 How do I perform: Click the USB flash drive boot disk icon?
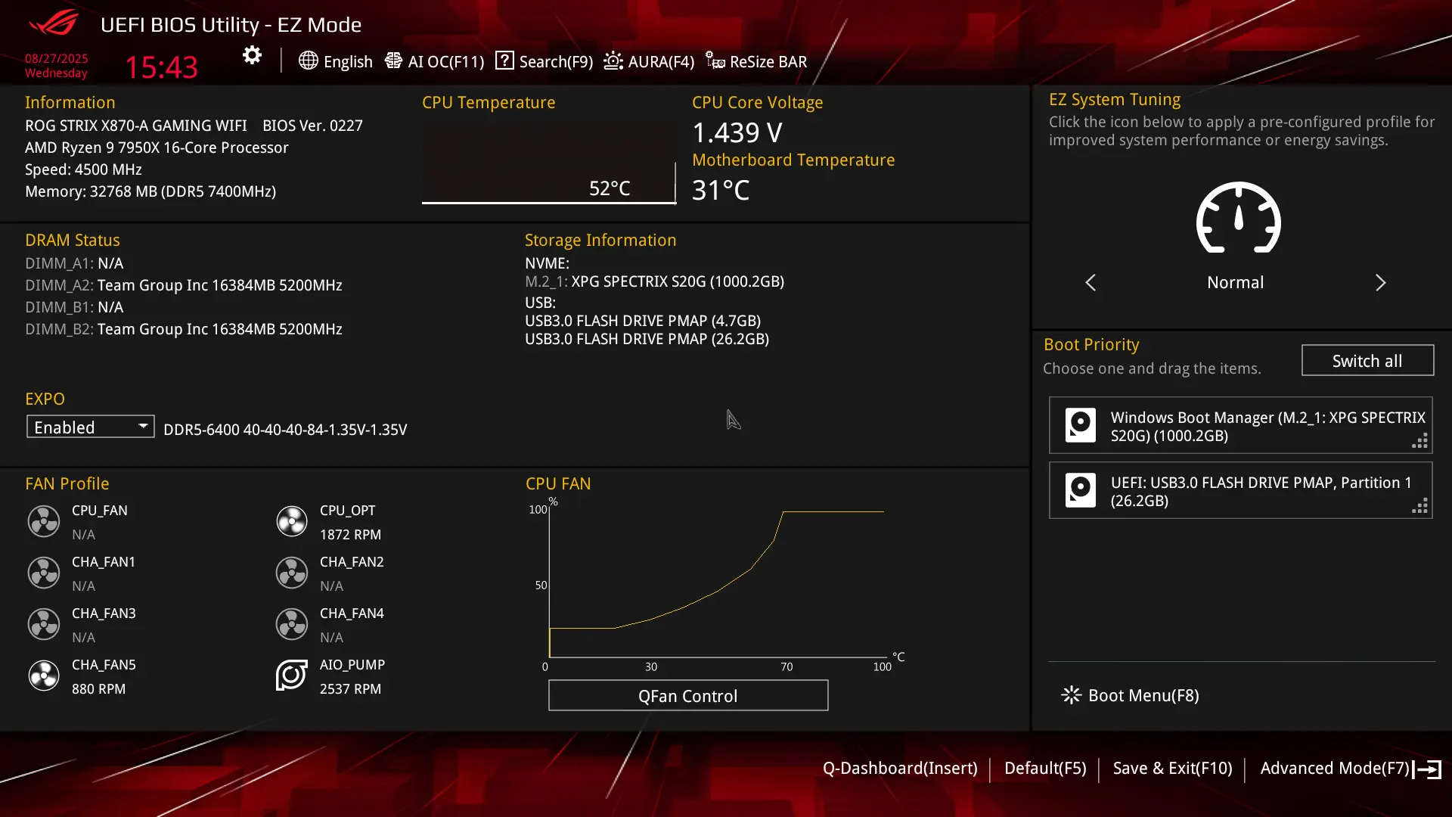[1080, 490]
